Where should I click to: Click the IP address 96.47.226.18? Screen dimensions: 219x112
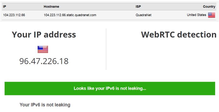tap(44, 61)
